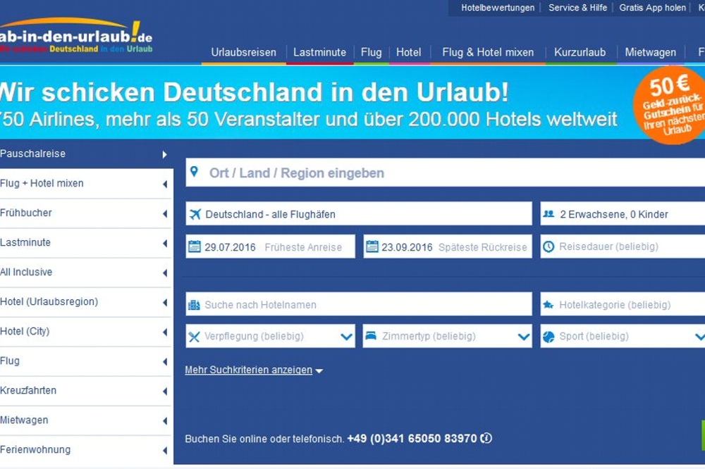Image resolution: width=705 pixels, height=469 pixels.
Task: Click the location pin icon beside Ort/Land/Region
Action: (x=195, y=173)
